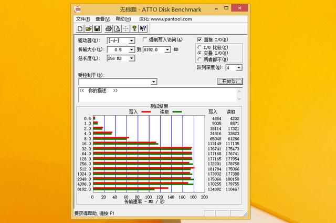This screenshot has height=223, width=336.
Task: Expand the minimum transfer size 0.5 dropdown
Action: click(x=132, y=49)
